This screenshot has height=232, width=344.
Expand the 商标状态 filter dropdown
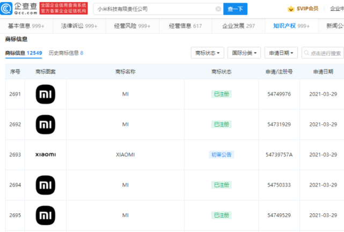[207, 53]
